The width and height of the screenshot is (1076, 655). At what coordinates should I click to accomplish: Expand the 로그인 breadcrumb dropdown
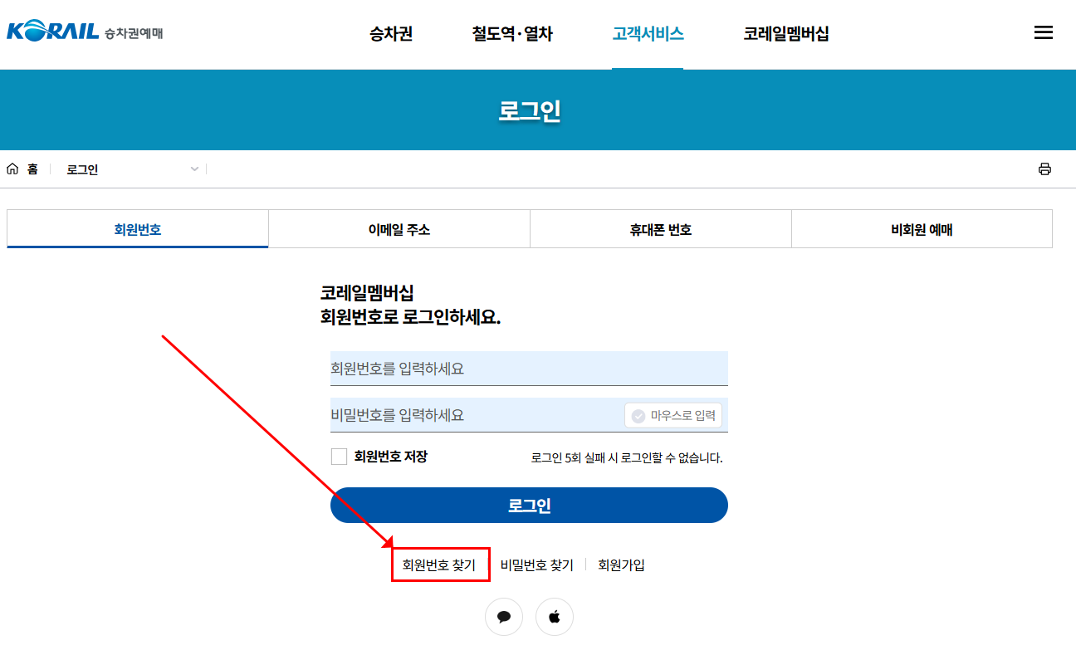(x=194, y=168)
